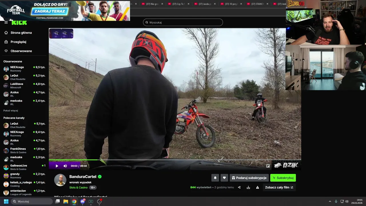Screen dimensions: 366x206
Task: Open the Xbox app on the taskbar
Action: pyautogui.click(x=91, y=201)
